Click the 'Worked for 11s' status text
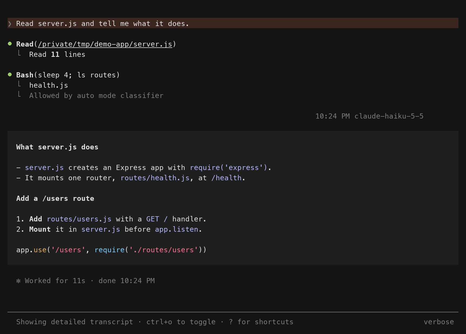Screen dimensions: 466x334 pyautogui.click(x=55, y=281)
